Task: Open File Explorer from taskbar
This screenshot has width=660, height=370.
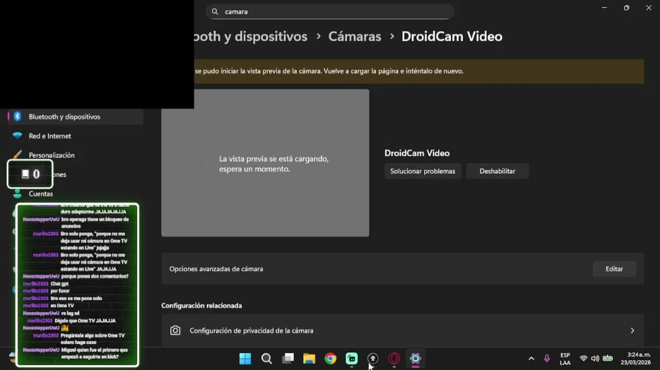Action: 309,359
